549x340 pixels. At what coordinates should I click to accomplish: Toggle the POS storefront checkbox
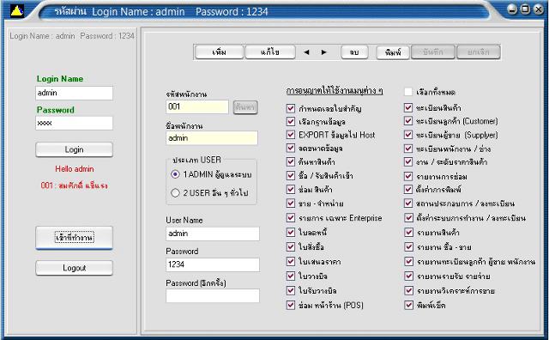[x=291, y=305]
